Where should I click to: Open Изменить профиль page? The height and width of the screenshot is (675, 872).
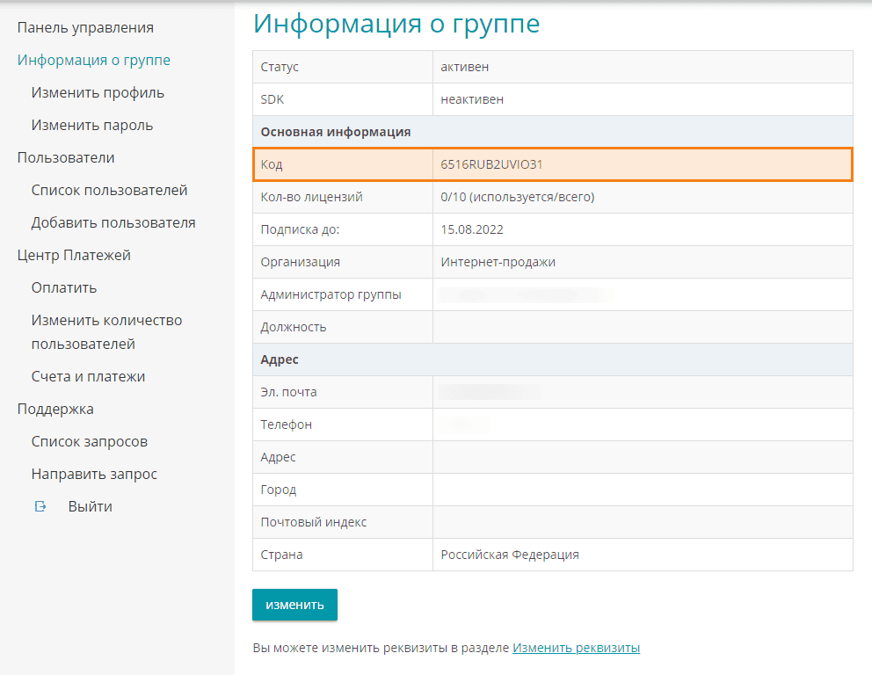[x=98, y=93]
